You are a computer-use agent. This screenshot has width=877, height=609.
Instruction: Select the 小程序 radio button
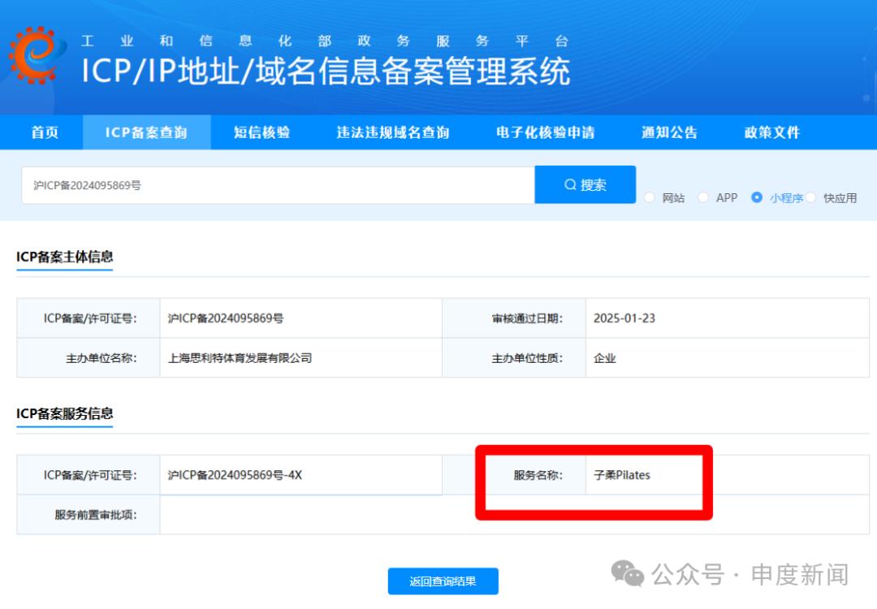click(757, 197)
